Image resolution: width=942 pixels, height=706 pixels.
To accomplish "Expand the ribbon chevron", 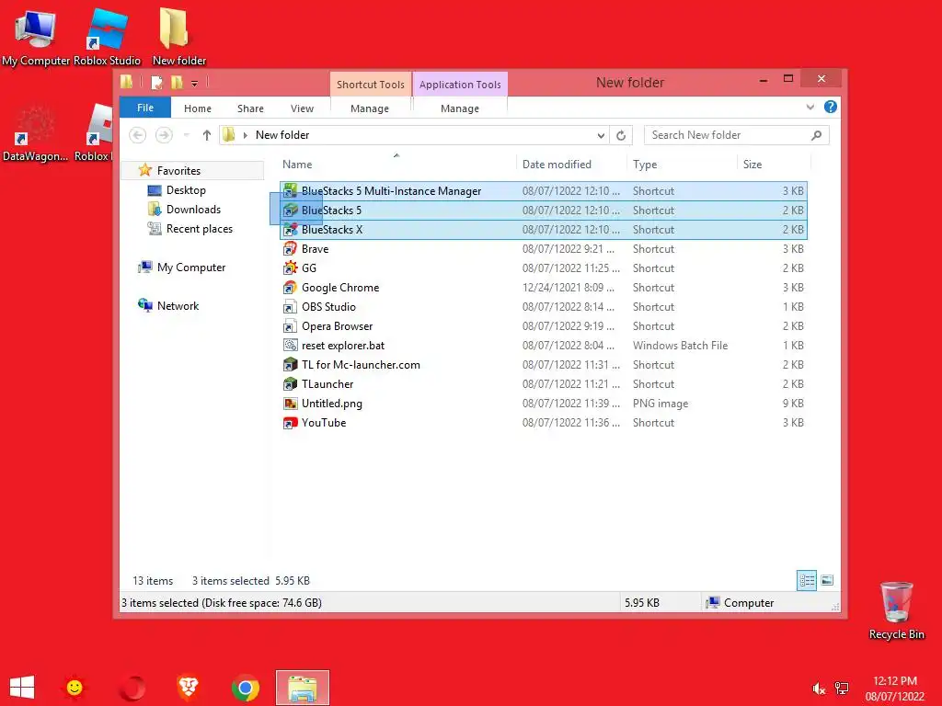I will [x=810, y=107].
